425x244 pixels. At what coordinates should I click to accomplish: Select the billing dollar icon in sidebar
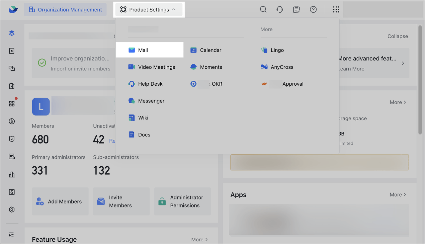coord(12,121)
